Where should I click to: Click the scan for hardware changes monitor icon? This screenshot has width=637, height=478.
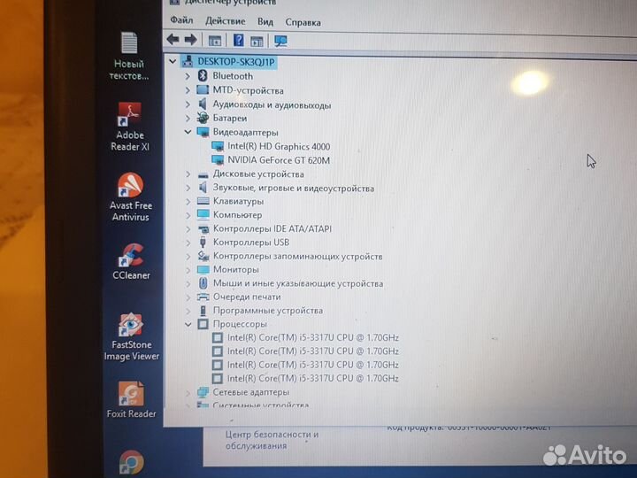[x=280, y=41]
